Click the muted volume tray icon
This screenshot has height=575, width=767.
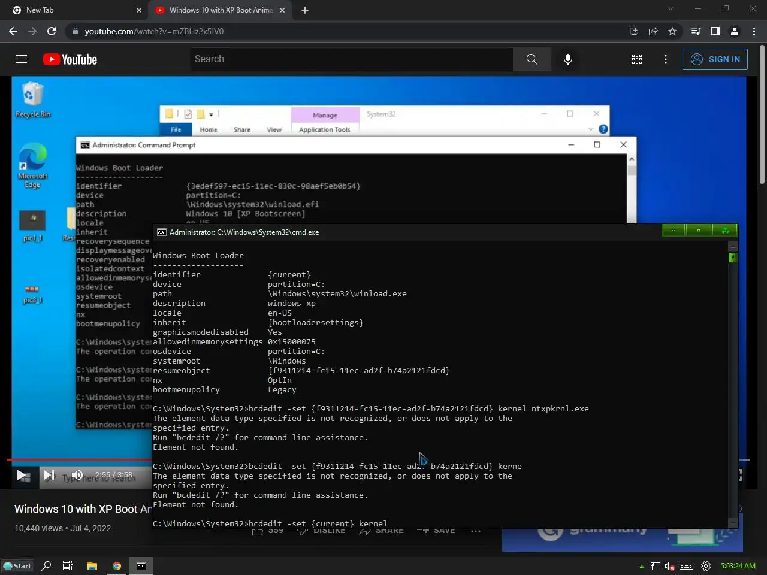pyautogui.click(x=670, y=566)
